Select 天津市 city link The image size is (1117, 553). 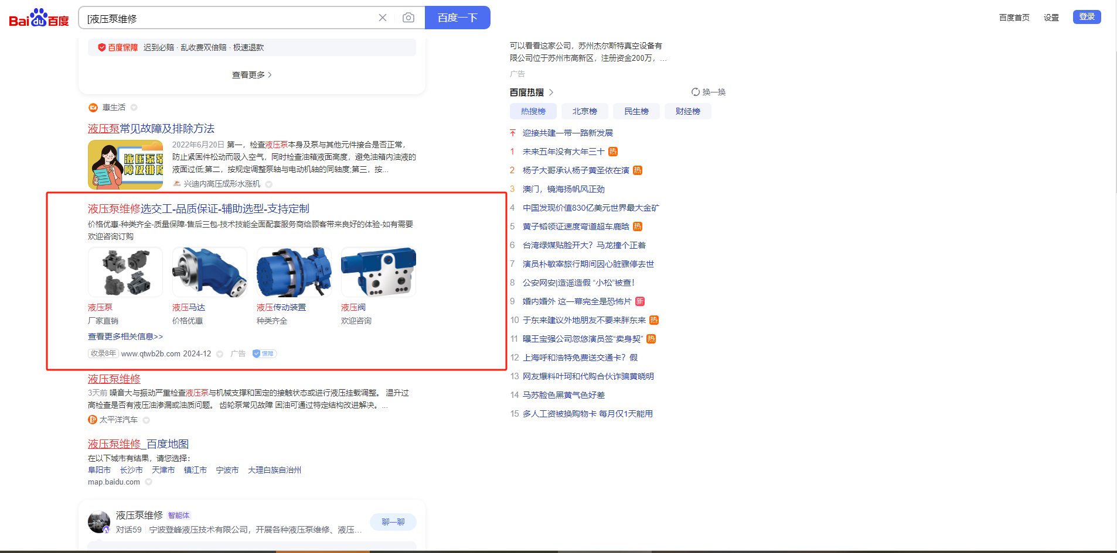click(x=163, y=470)
